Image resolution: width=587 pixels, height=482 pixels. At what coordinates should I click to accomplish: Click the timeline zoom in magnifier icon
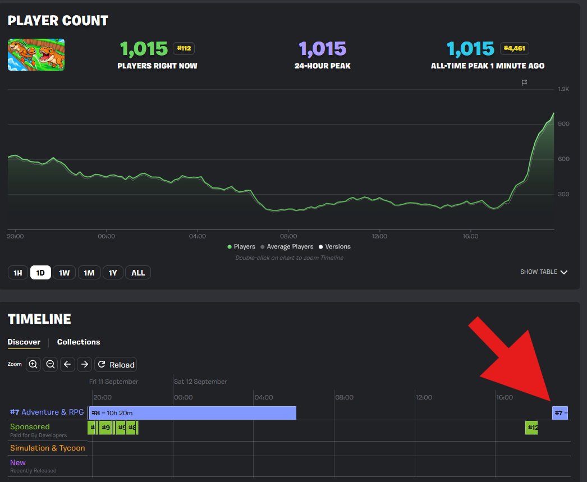click(x=33, y=365)
